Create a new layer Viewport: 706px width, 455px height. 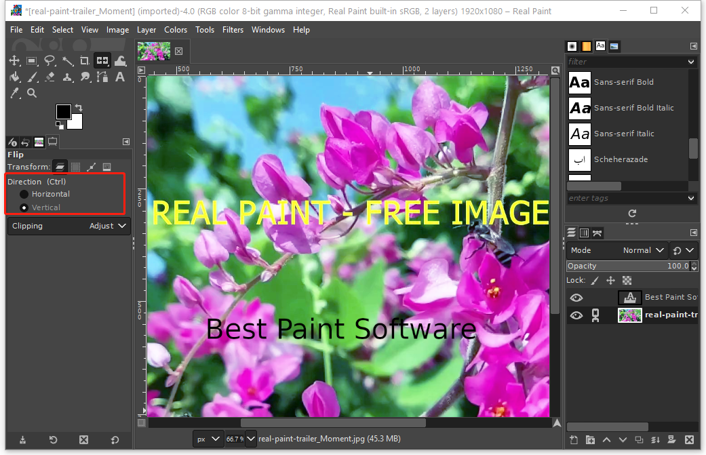pos(573,439)
